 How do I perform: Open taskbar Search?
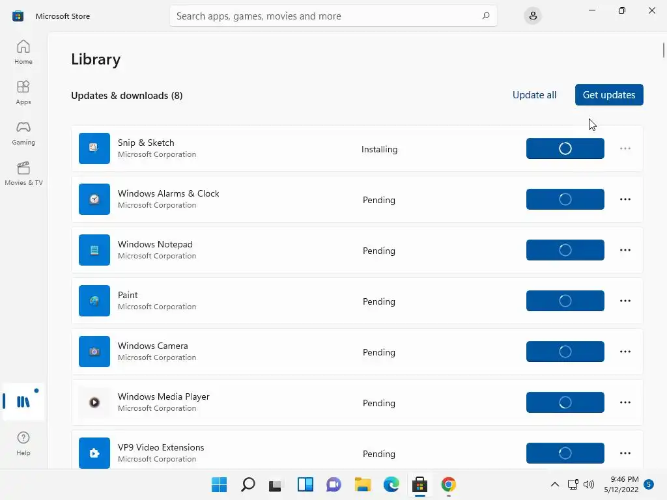click(x=248, y=484)
